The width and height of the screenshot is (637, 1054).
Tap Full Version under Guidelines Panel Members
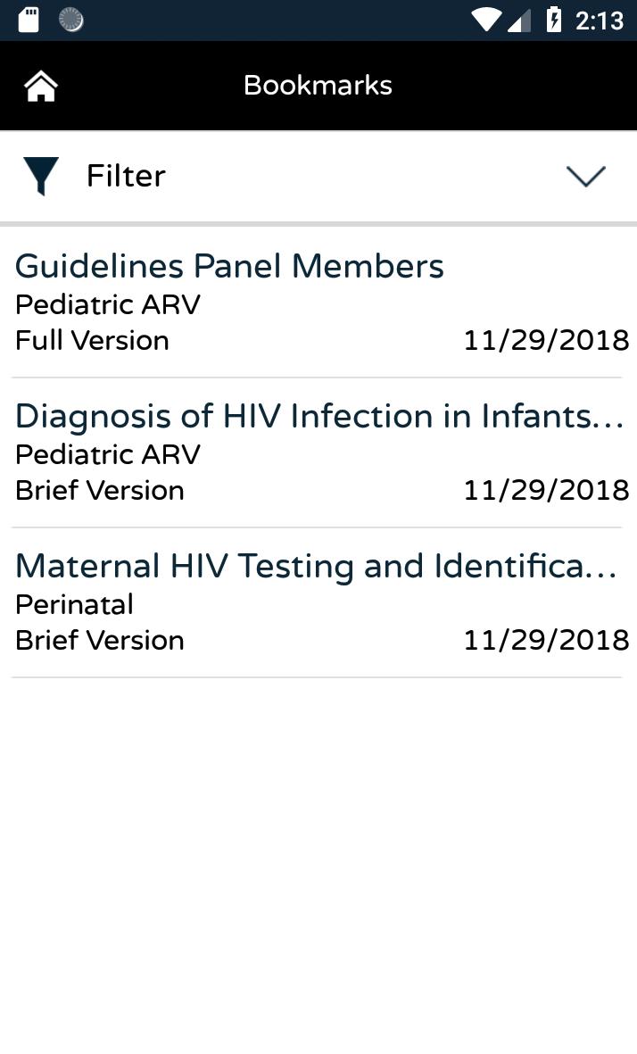point(92,340)
